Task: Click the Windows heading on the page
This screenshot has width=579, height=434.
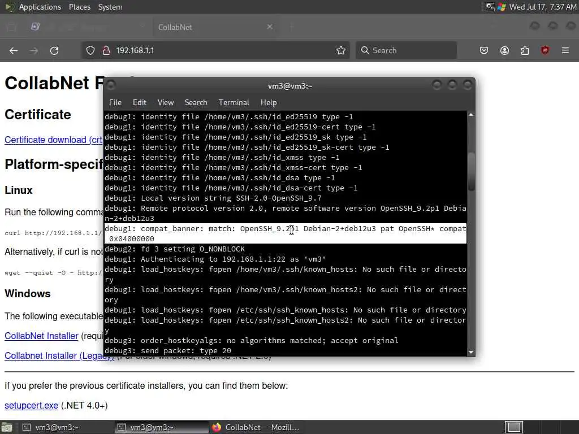Action: point(28,294)
